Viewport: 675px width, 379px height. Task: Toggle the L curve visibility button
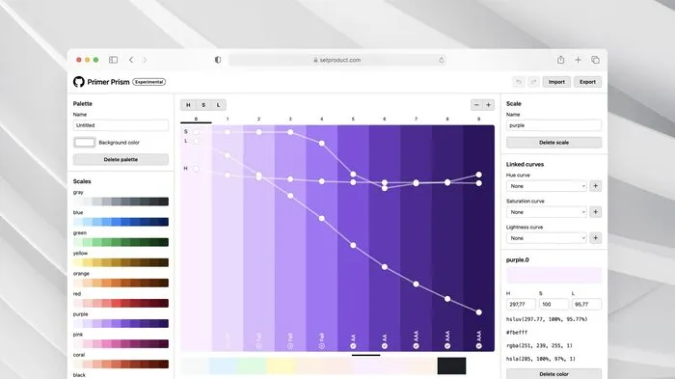coord(219,105)
